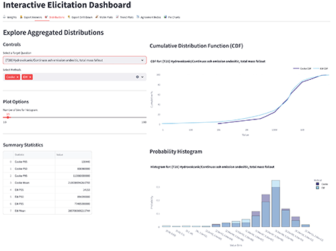Viewport: 336px width, 251px height.
Task: Select the EW Mean row label
Action: (20, 211)
